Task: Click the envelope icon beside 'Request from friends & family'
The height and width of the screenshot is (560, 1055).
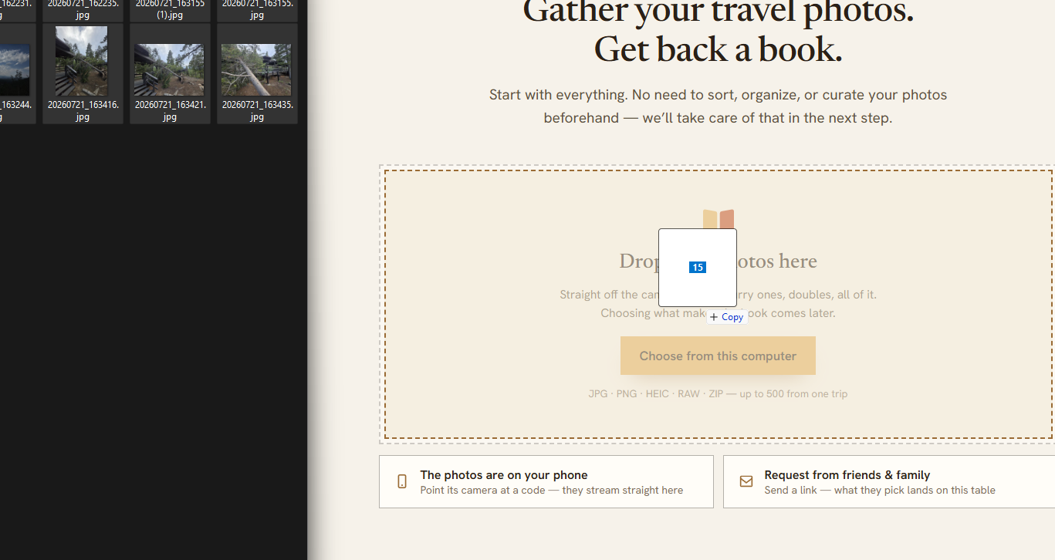Action: coord(746,481)
